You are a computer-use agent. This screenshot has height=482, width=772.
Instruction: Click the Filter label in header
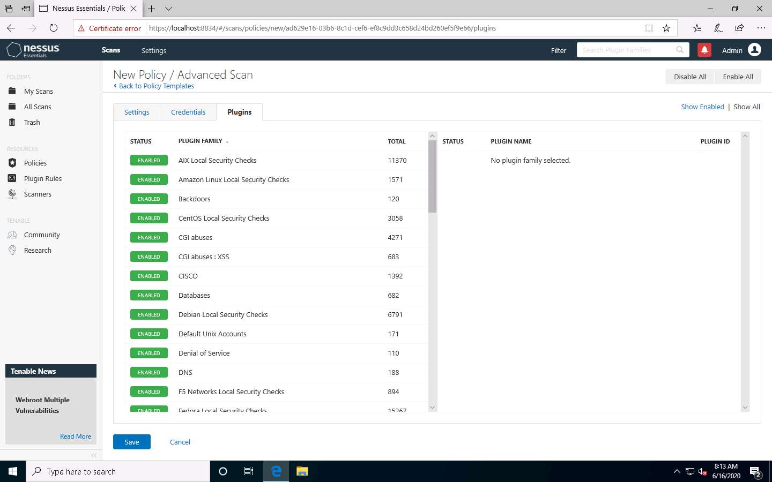point(559,50)
